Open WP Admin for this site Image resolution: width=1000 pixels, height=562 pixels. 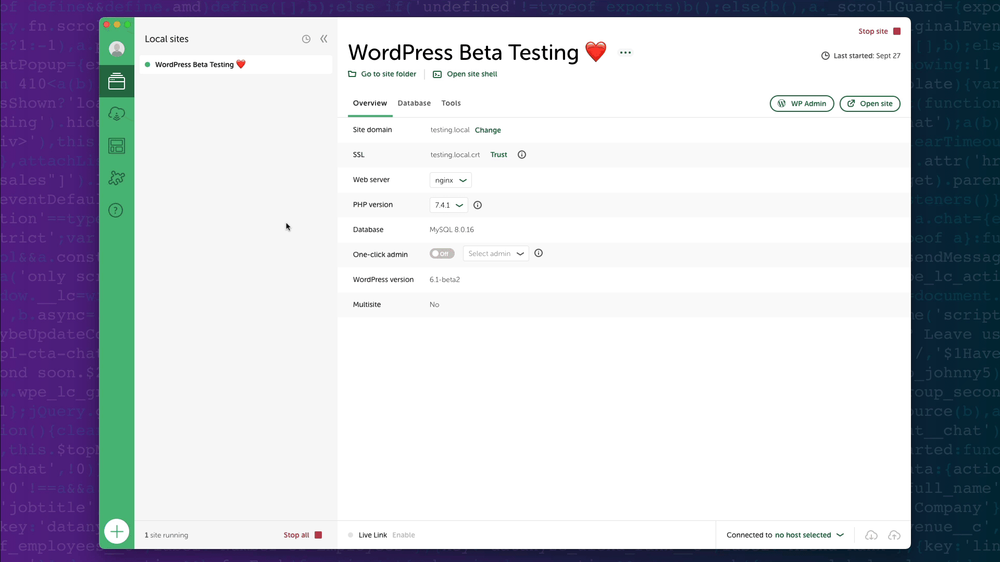[x=802, y=103]
